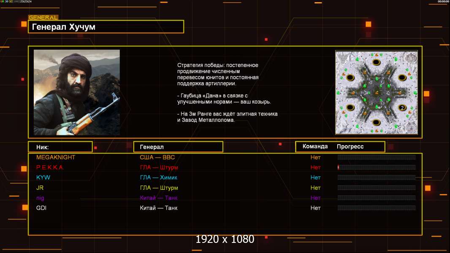Click the GENERAL label tag
Image resolution: width=450 pixels, height=253 pixels.
point(43,17)
